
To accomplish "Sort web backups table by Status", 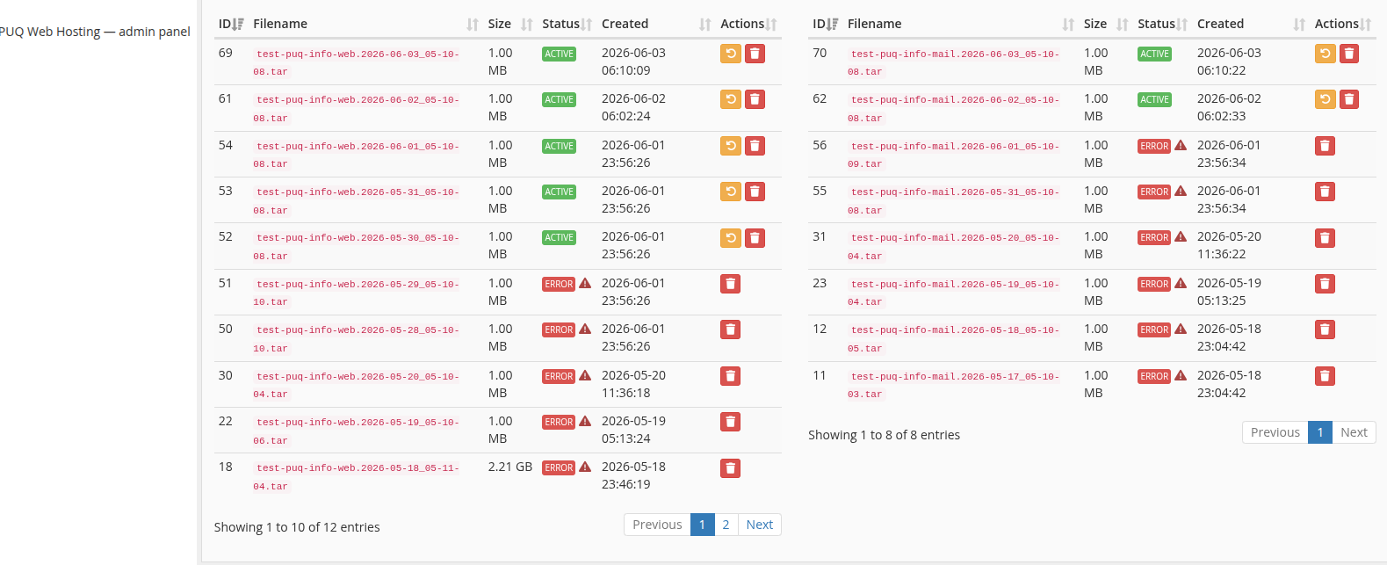I will click(567, 24).
